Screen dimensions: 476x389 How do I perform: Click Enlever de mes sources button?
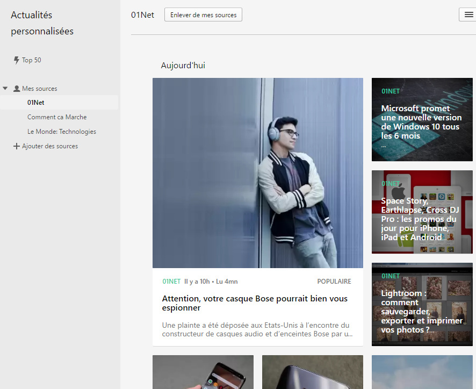203,15
